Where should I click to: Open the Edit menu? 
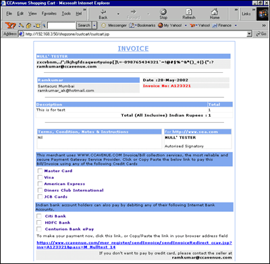tap(20, 14)
